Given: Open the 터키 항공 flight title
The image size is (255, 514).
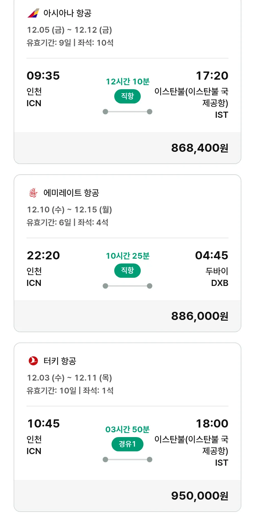Looking at the screenshot, I should tap(60, 361).
